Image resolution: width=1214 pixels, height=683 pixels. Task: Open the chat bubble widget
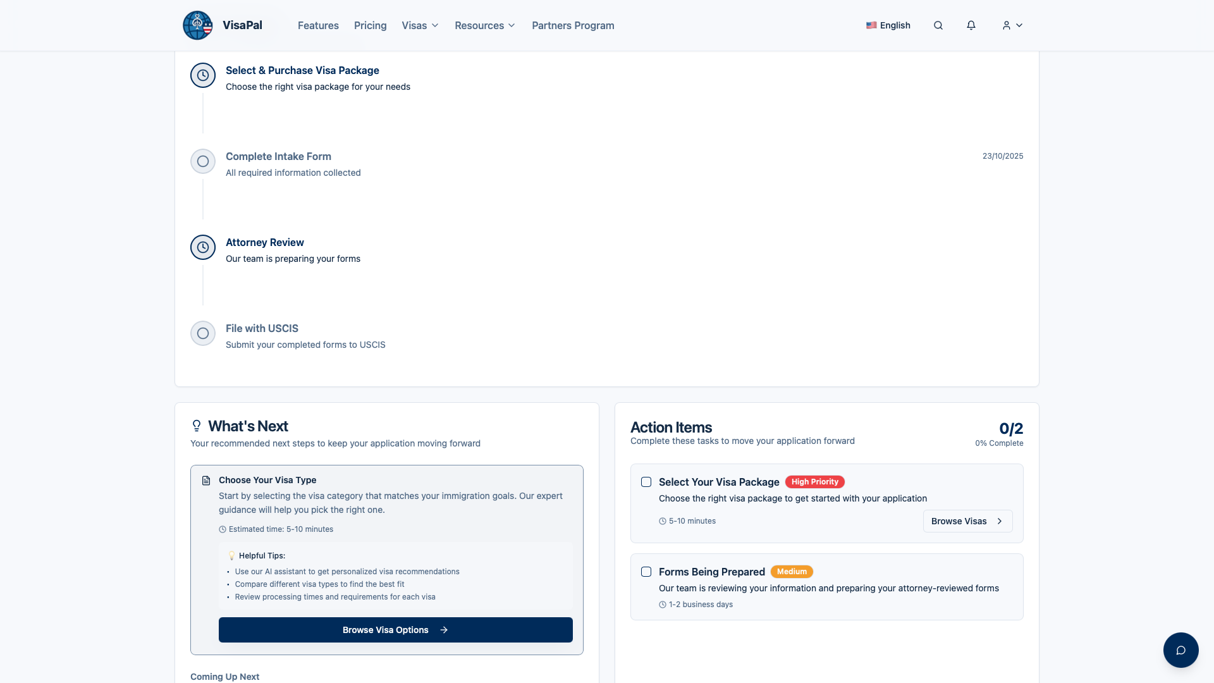click(x=1180, y=650)
